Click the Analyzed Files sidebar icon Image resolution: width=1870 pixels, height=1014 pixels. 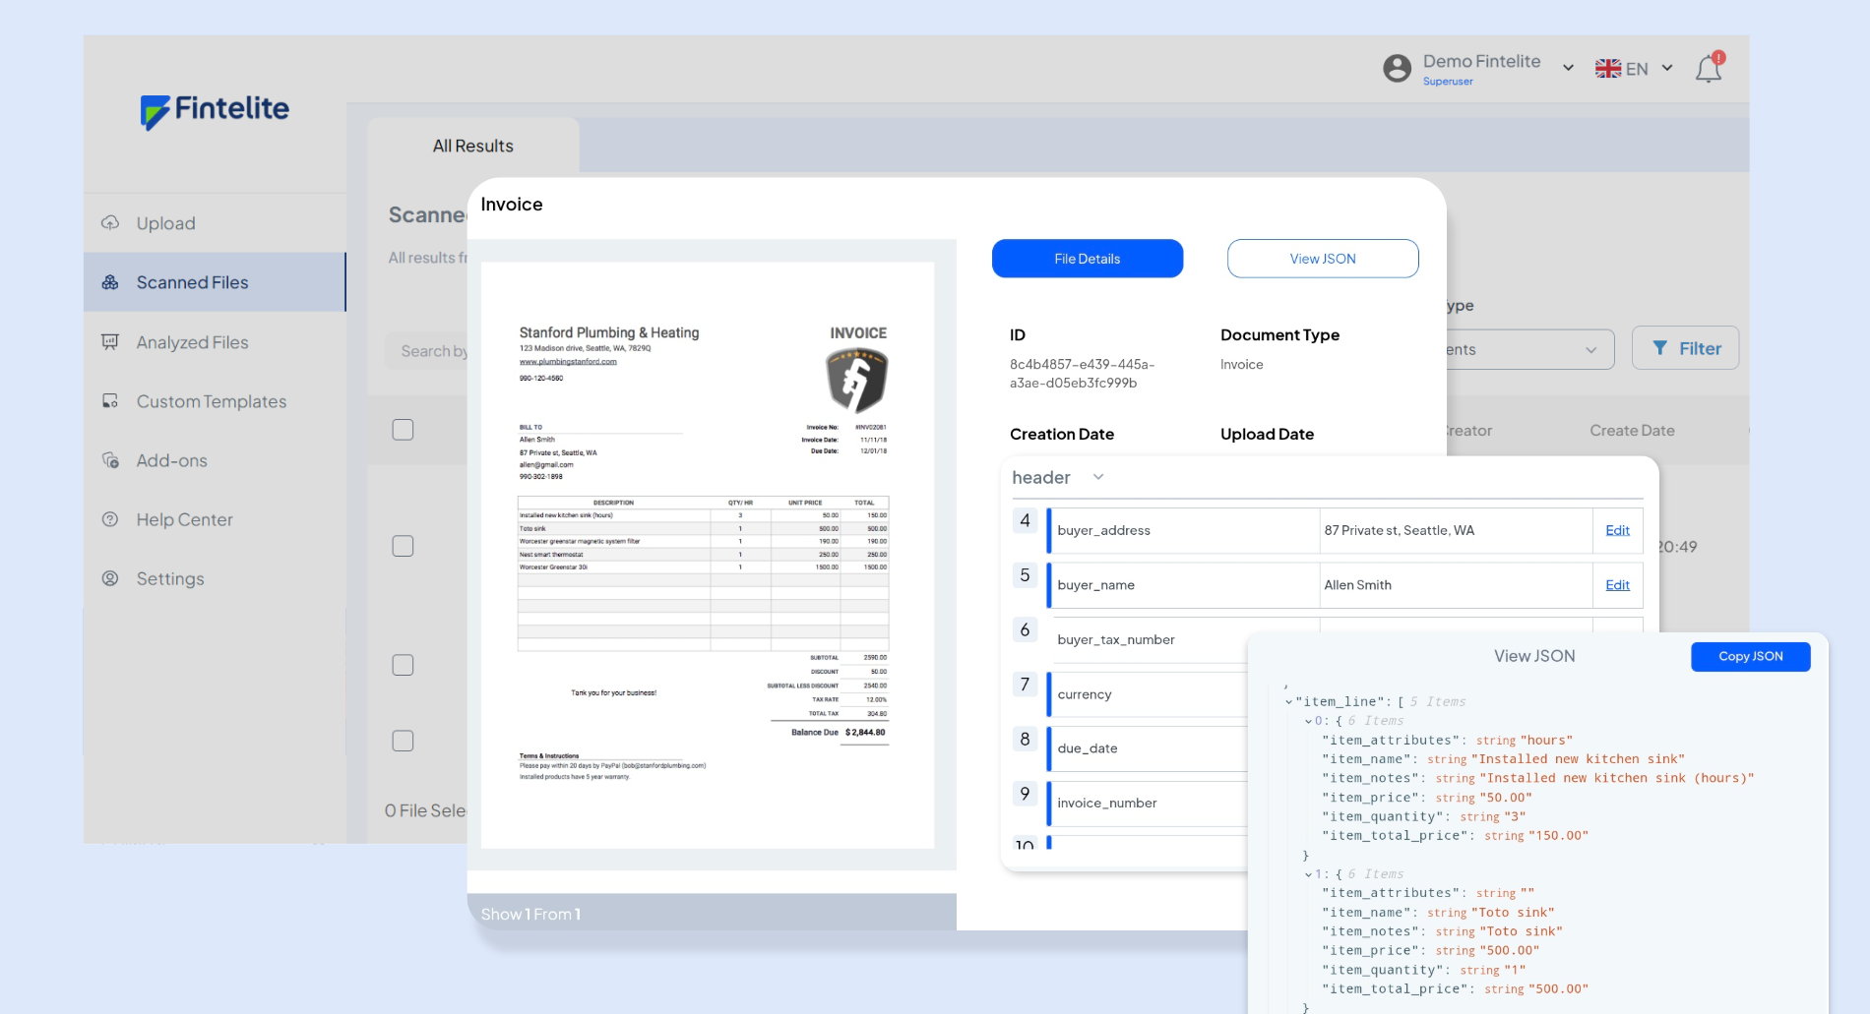click(110, 342)
